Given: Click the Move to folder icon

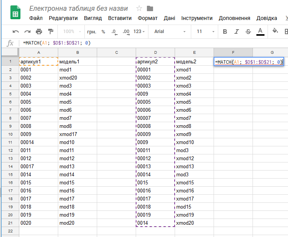Looking at the screenshot, I should [x=150, y=8].
